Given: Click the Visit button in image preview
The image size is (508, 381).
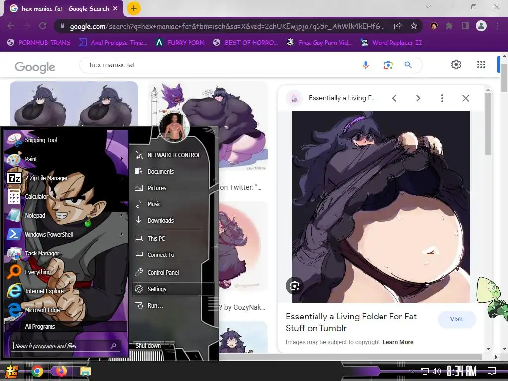Looking at the screenshot, I should 456,319.
